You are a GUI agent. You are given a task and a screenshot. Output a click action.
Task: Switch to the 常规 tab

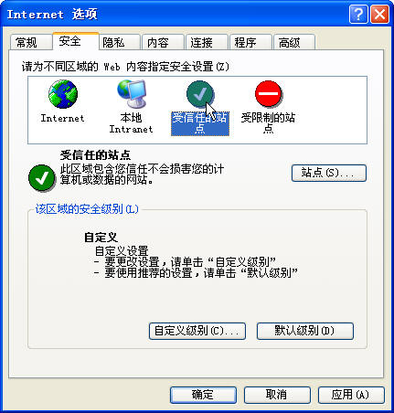(x=31, y=42)
